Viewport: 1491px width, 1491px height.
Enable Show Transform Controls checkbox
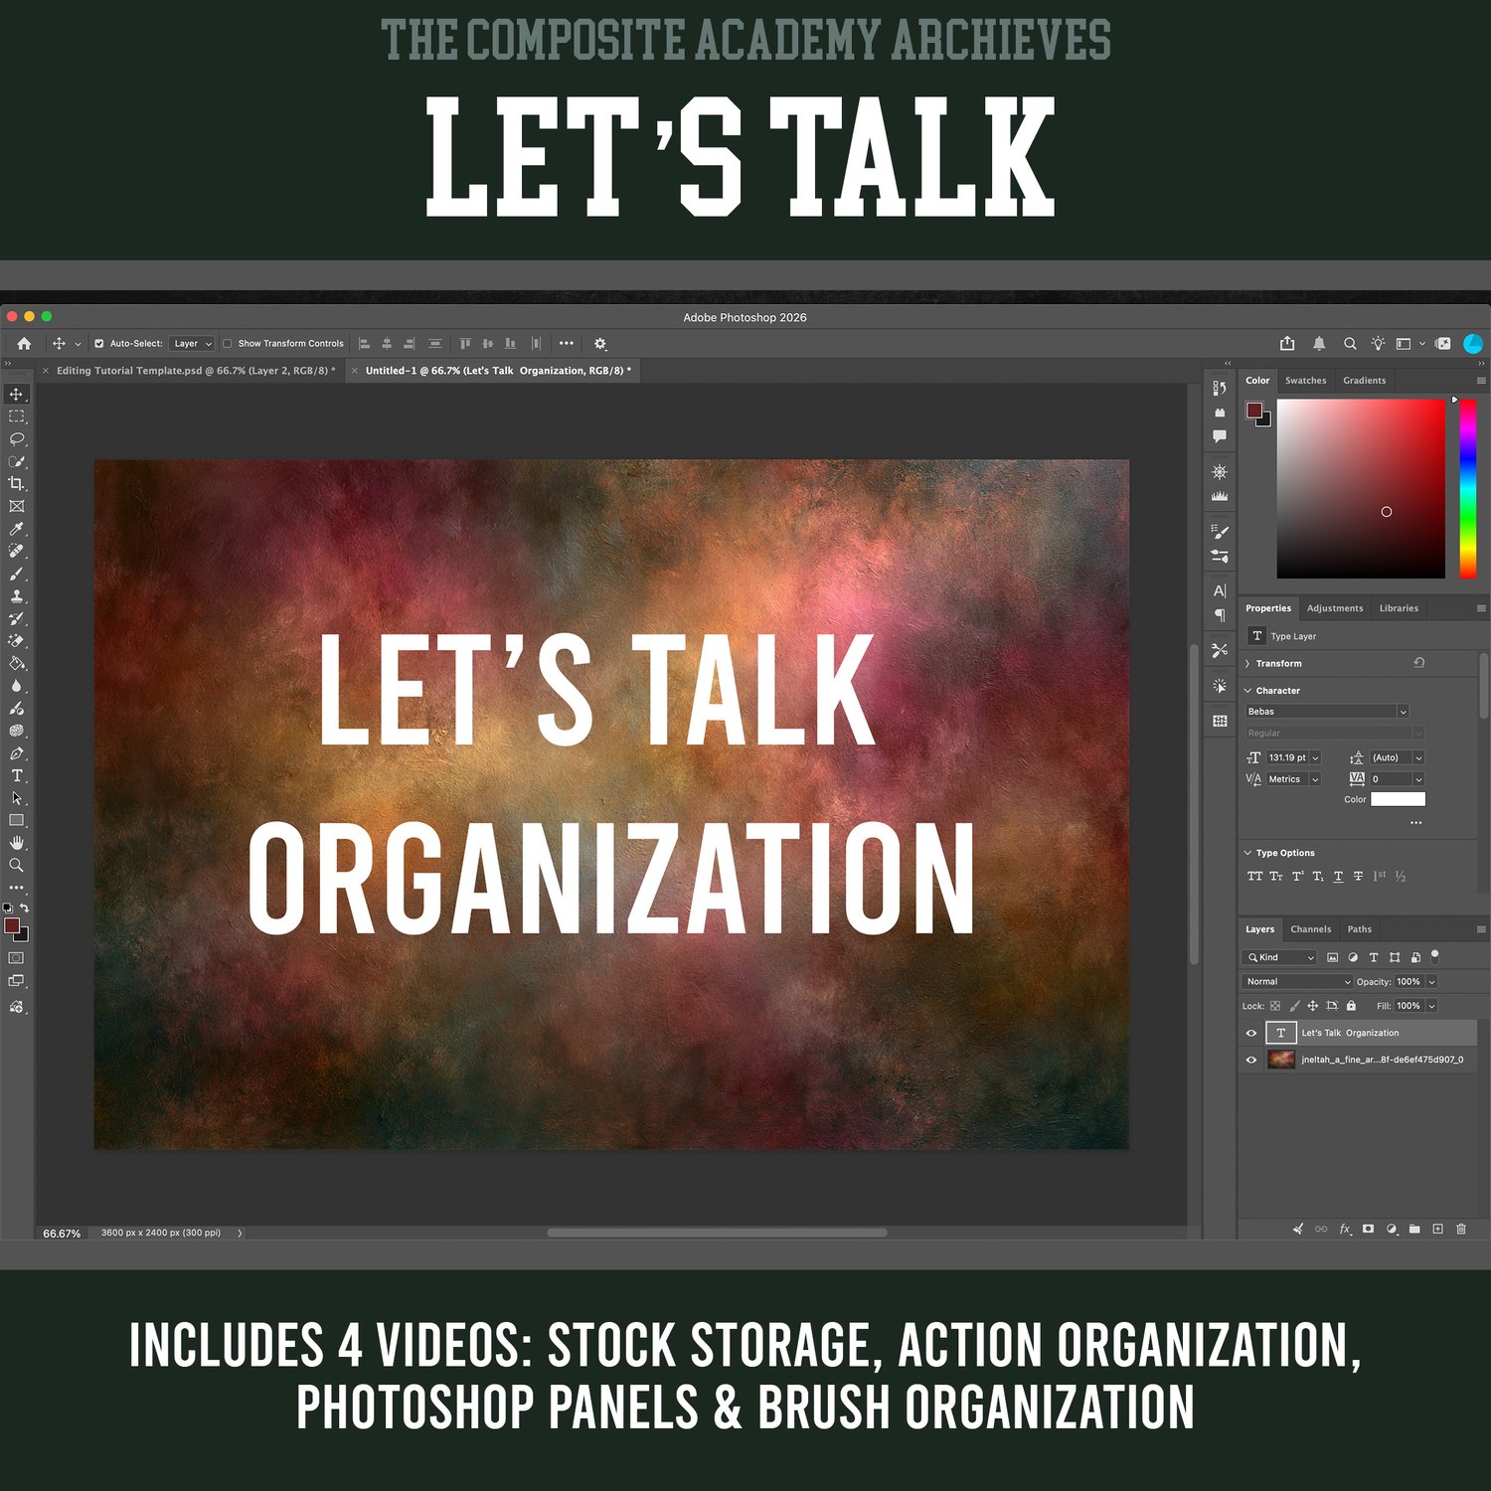point(228,344)
